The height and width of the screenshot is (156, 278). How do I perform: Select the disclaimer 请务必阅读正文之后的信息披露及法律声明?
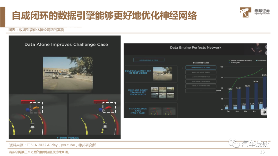[x=39, y=152]
